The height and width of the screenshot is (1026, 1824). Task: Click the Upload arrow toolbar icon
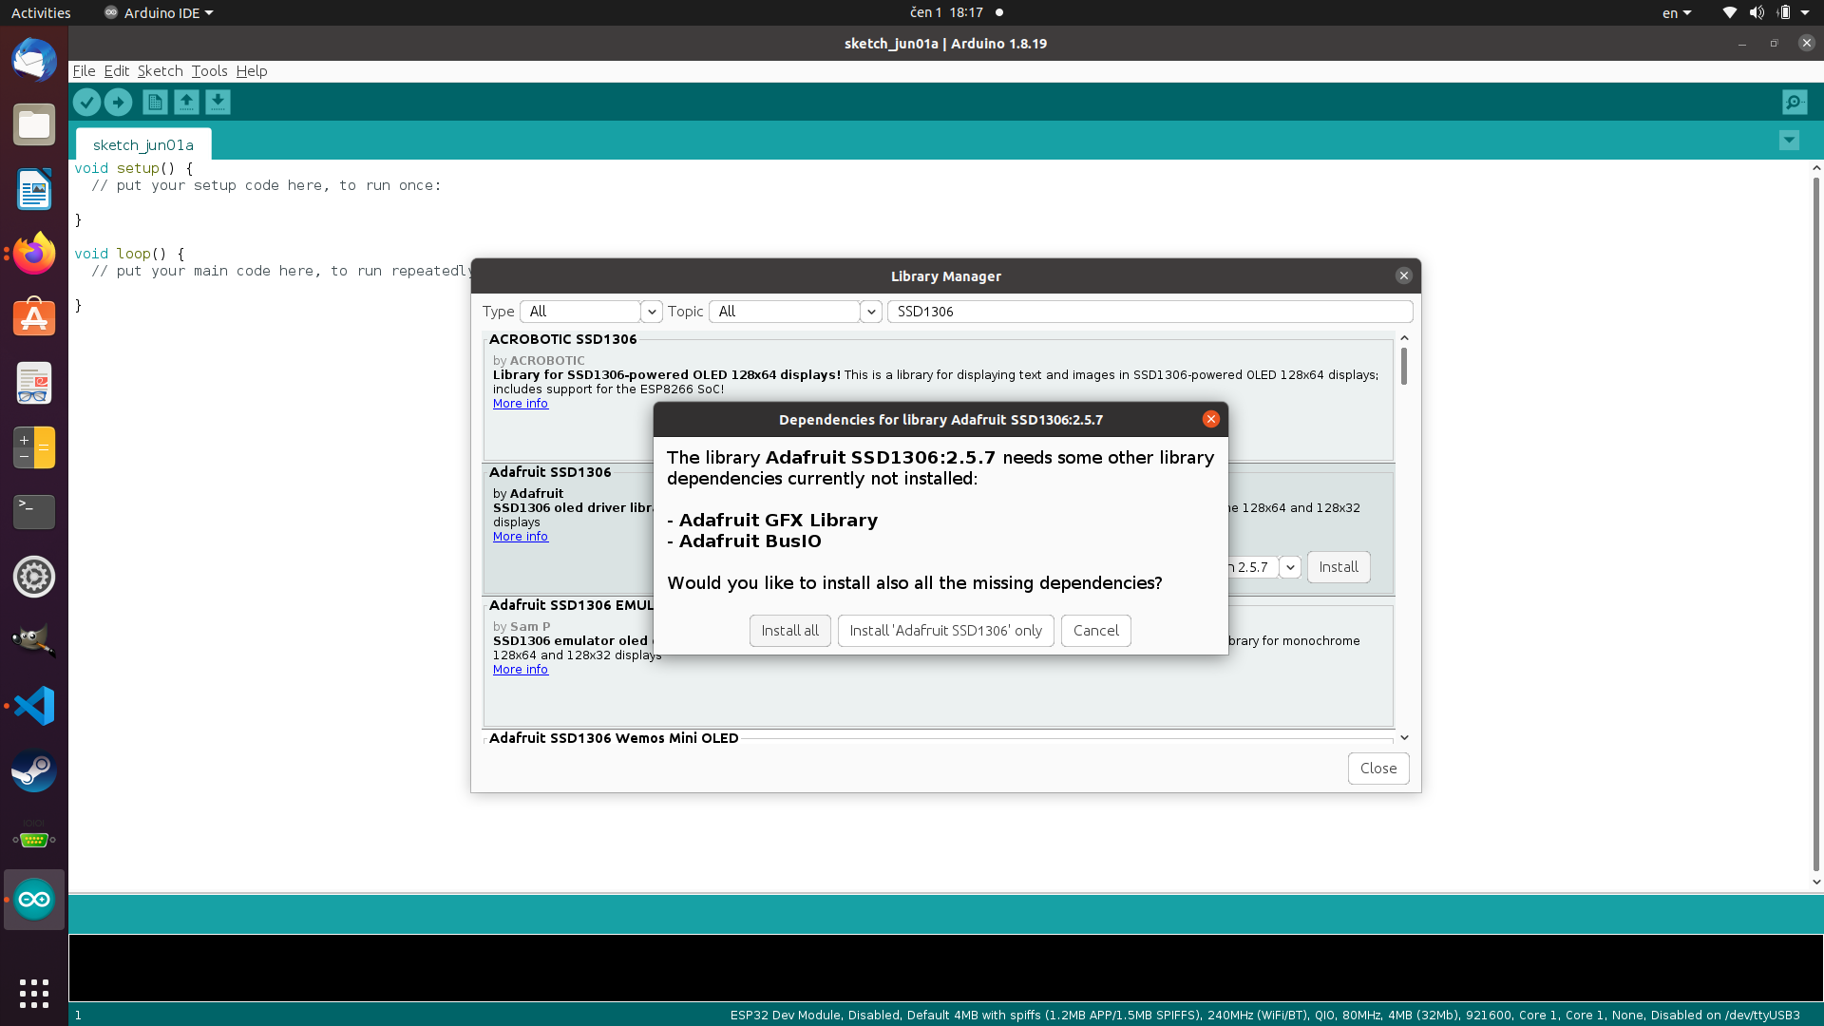pos(118,102)
